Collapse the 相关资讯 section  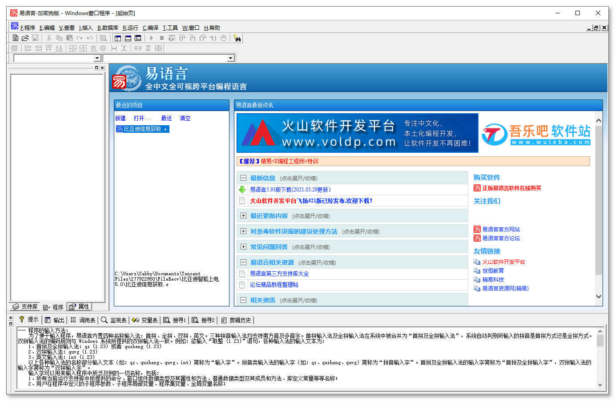[243, 300]
